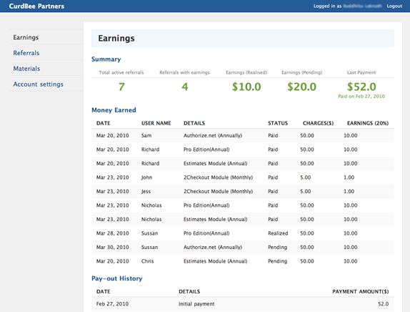Image resolution: width=410 pixels, height=312 pixels.
Task: Click the last payment amount $52.0
Action: pyautogui.click(x=361, y=87)
